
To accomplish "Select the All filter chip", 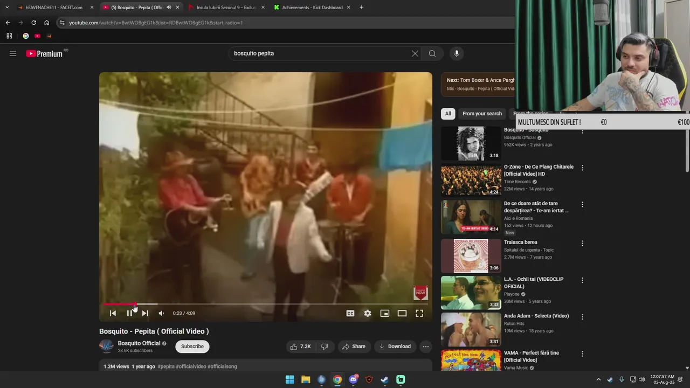I will pyautogui.click(x=448, y=114).
